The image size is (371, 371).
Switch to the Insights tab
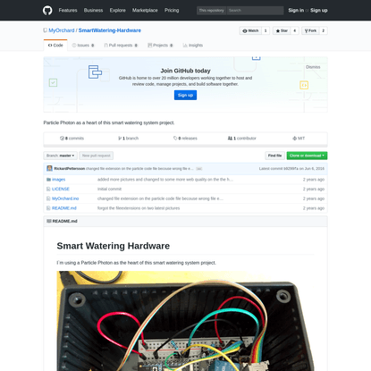tap(193, 46)
